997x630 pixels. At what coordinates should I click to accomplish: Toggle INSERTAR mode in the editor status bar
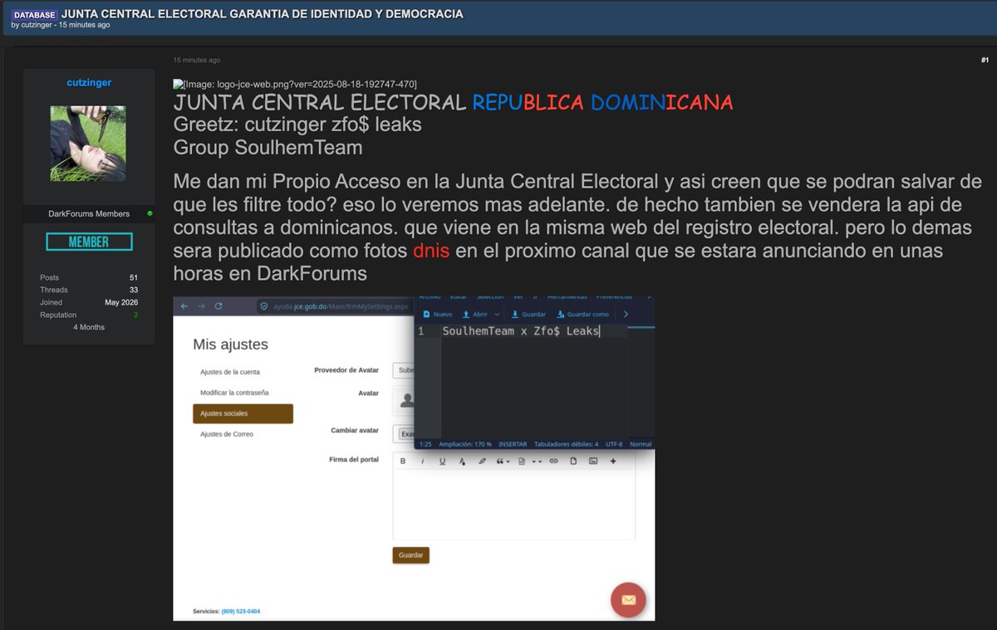(x=513, y=444)
